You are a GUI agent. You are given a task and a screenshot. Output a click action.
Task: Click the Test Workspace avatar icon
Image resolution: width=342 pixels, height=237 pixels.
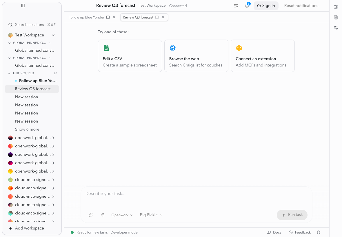10,35
